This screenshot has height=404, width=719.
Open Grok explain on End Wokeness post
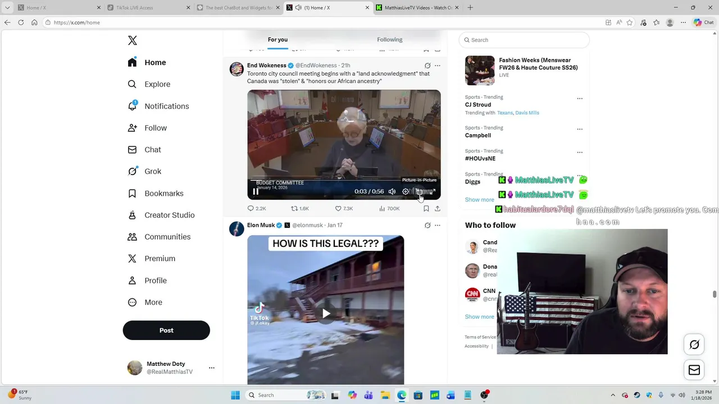click(x=427, y=66)
